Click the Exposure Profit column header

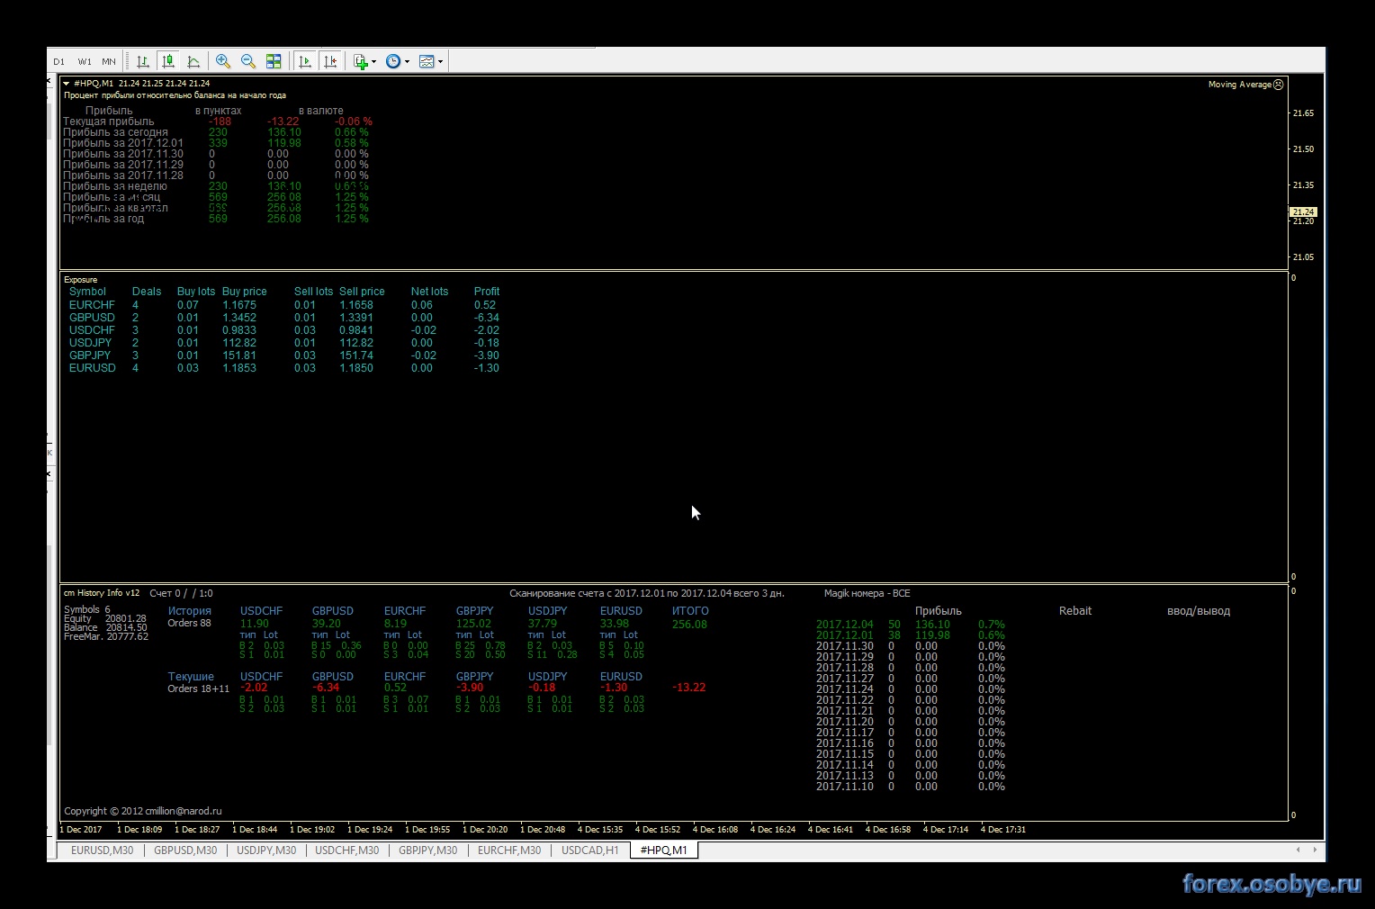click(487, 292)
